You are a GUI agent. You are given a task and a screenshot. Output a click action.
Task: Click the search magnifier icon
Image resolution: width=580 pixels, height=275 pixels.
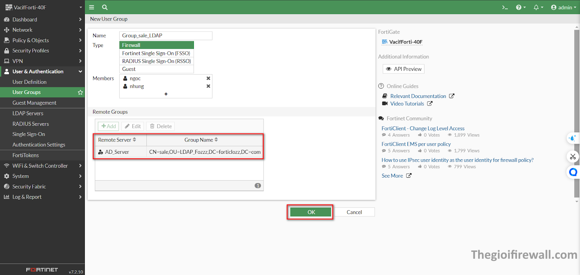point(105,7)
